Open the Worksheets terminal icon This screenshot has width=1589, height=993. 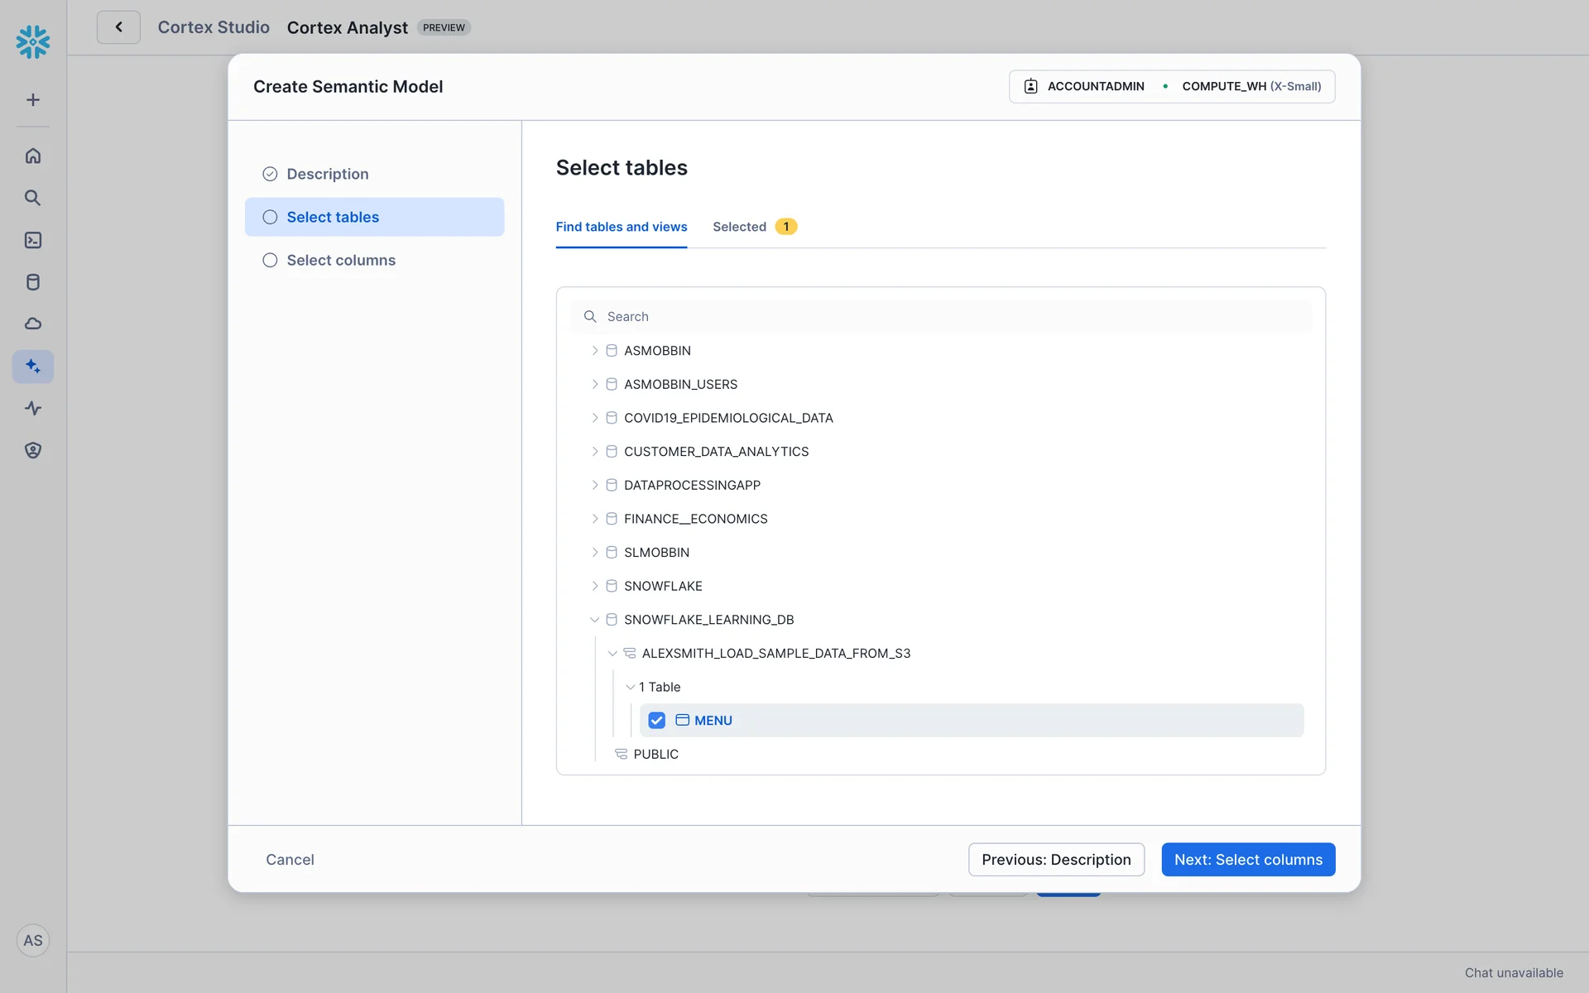click(33, 240)
